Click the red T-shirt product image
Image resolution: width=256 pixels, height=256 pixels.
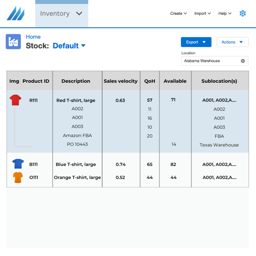[x=15, y=100]
